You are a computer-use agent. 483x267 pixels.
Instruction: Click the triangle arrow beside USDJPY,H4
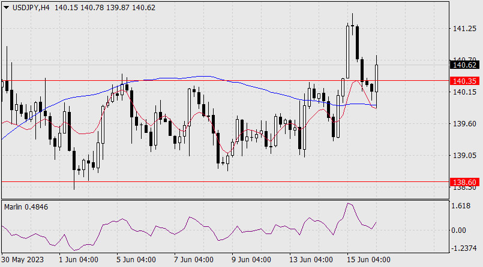coord(6,7)
